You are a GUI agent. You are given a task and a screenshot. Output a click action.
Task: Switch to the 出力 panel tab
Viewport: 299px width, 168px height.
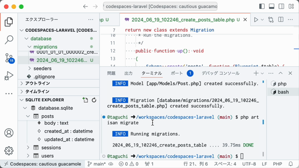coord(128,73)
